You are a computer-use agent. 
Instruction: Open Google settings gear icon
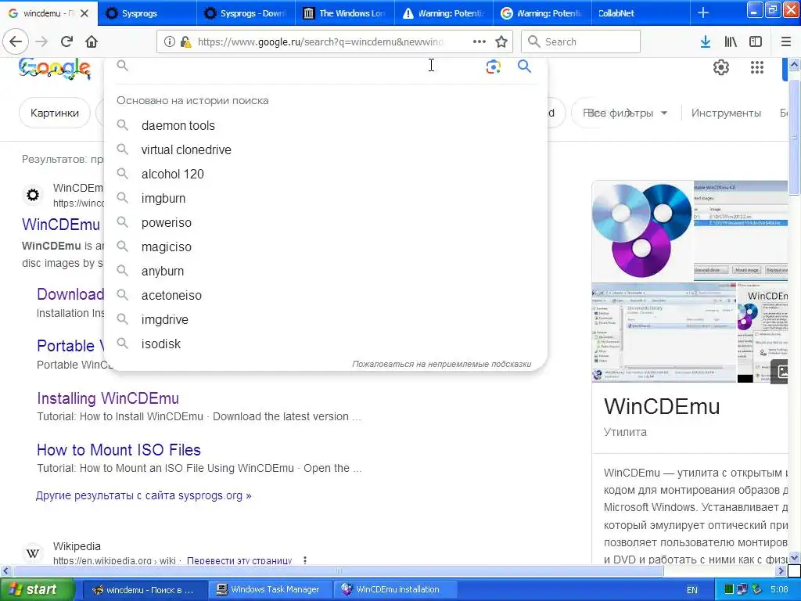coord(720,67)
